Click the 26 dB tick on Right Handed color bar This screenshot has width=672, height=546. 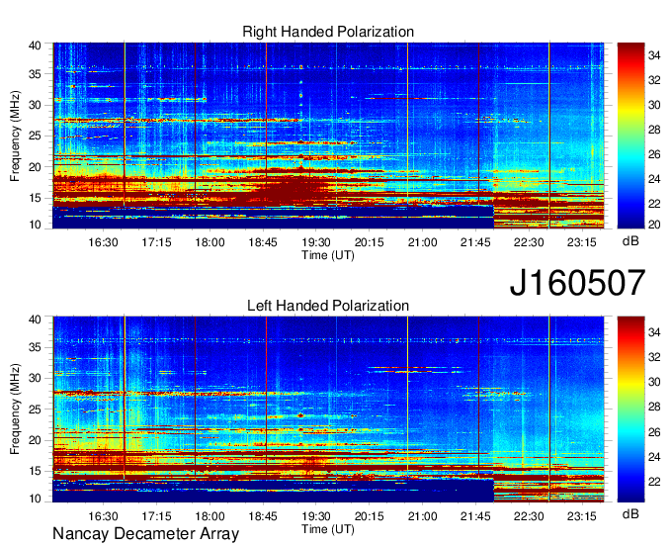[654, 154]
